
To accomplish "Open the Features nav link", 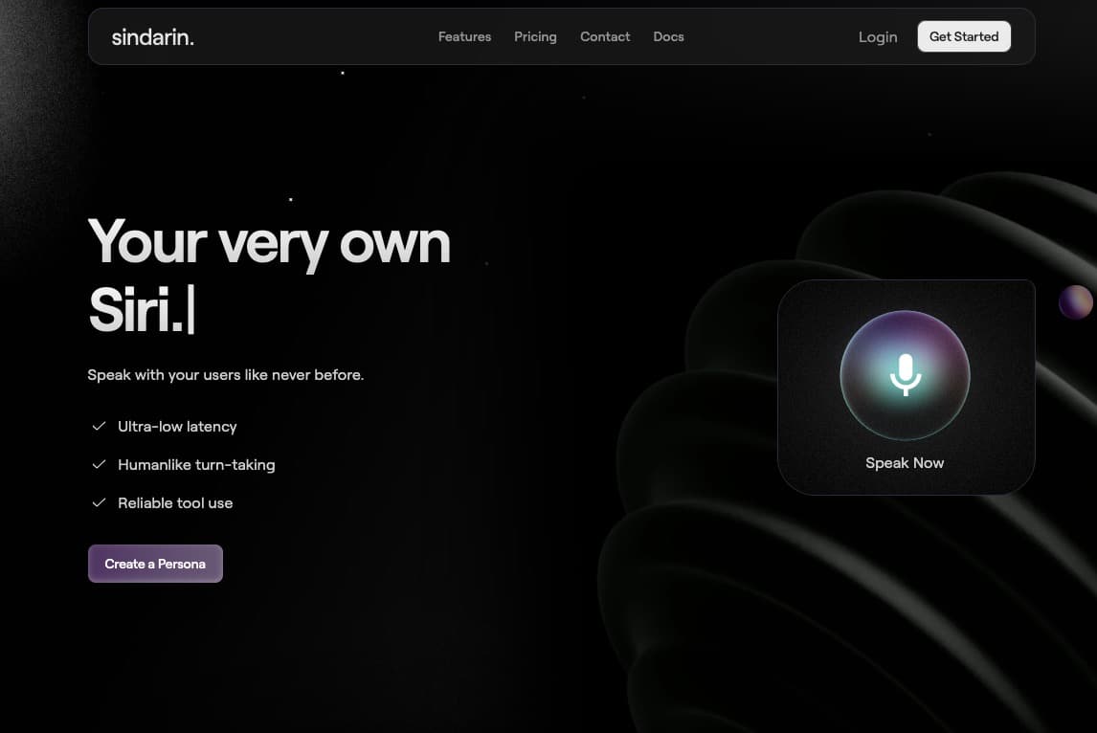I will [464, 36].
